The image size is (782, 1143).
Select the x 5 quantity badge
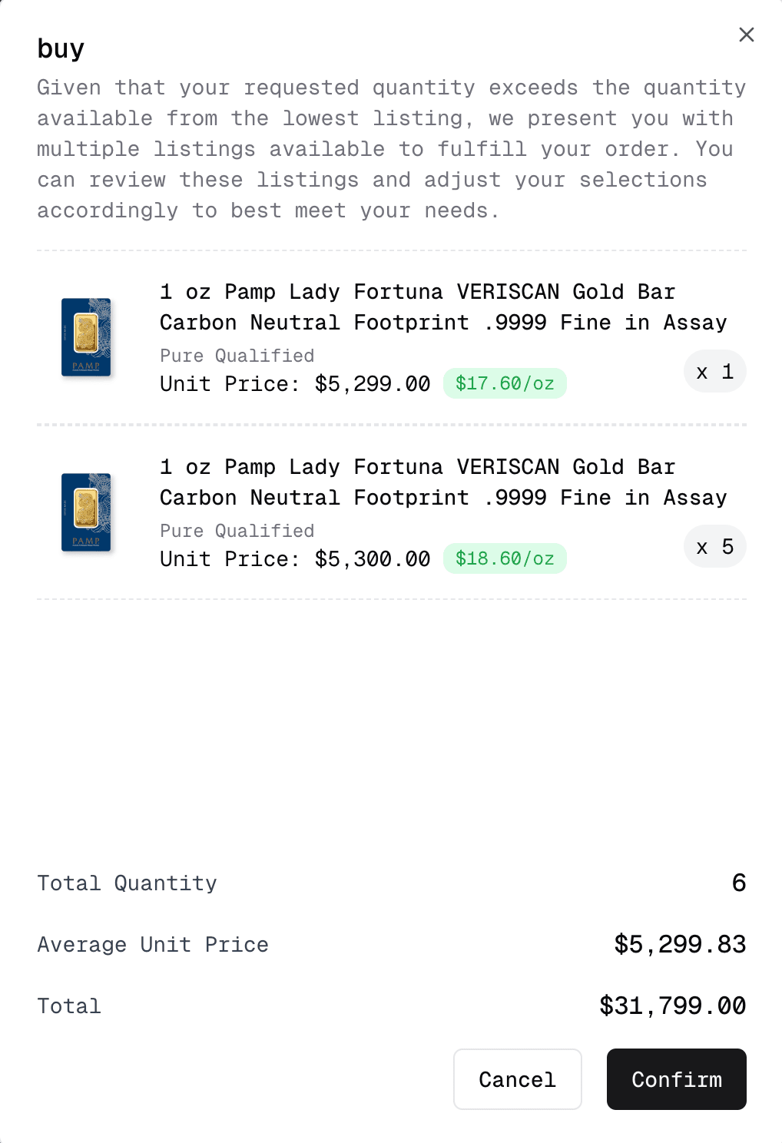(714, 546)
